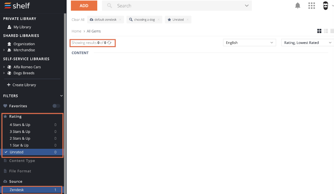Deselect the Unrated rating filter
The height and width of the screenshot is (194, 334).
(x=32, y=152)
